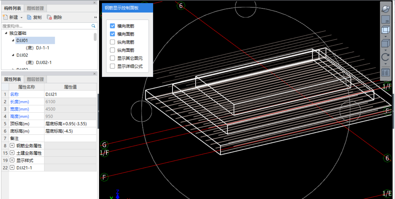The width and height of the screenshot is (395, 199).
Task: Click 长度 value 6100
Action: [x=70, y=102]
